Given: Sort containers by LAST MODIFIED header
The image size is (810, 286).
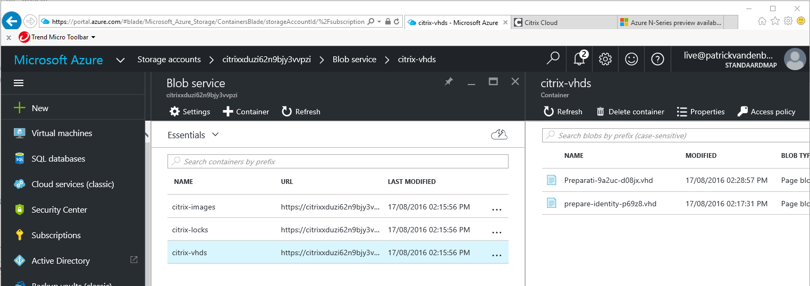Looking at the screenshot, I should tap(412, 182).
